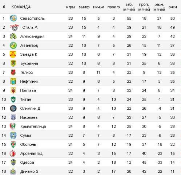Click the Оболонь team name
The image size is (181, 175).
pyautogui.click(x=28, y=144)
